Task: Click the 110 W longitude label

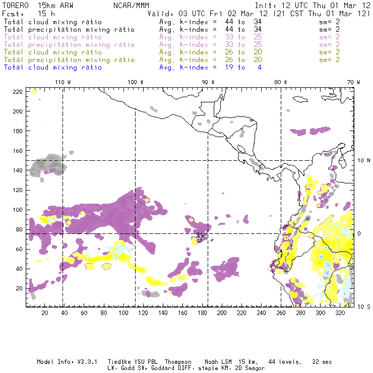Action: click(x=63, y=82)
